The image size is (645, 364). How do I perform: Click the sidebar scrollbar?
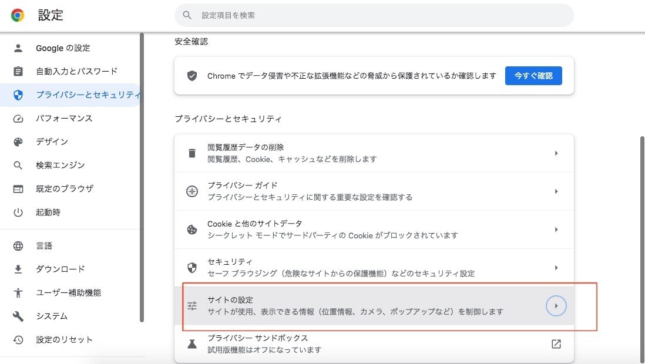pos(142,178)
